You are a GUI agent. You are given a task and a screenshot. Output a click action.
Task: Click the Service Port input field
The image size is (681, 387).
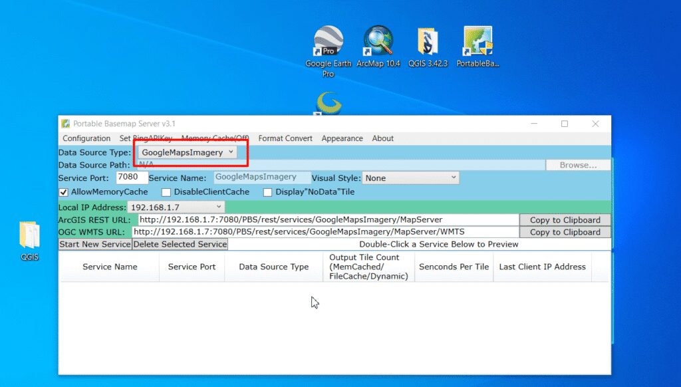click(132, 178)
